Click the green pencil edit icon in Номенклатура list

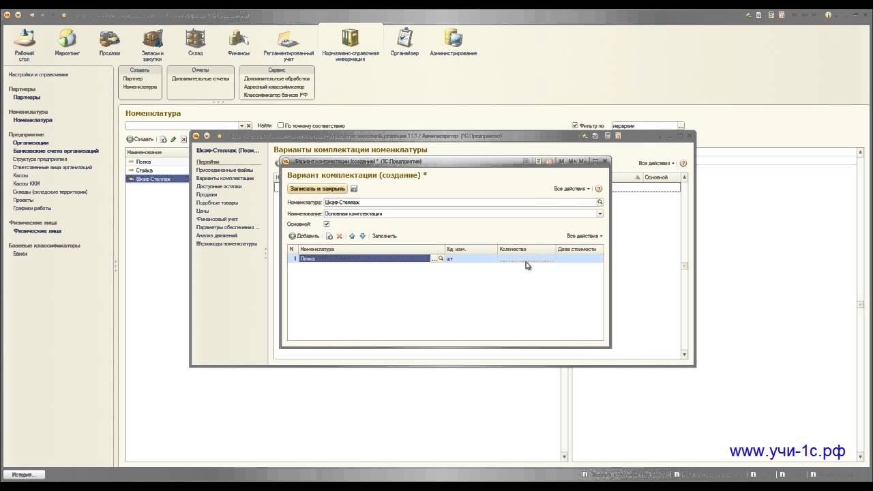tap(173, 139)
